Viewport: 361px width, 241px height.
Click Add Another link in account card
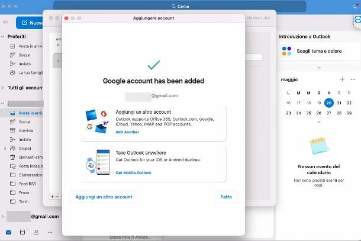pos(127,132)
